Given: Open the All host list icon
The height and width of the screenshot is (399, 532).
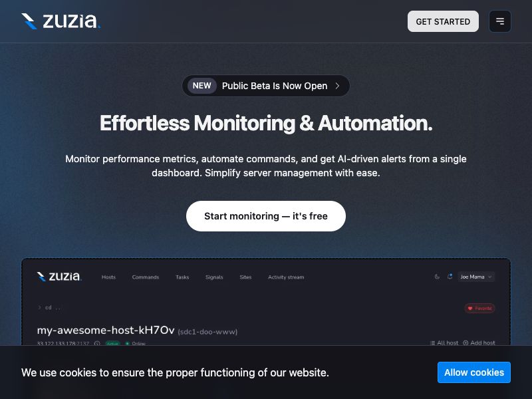Looking at the screenshot, I should click(x=433, y=343).
